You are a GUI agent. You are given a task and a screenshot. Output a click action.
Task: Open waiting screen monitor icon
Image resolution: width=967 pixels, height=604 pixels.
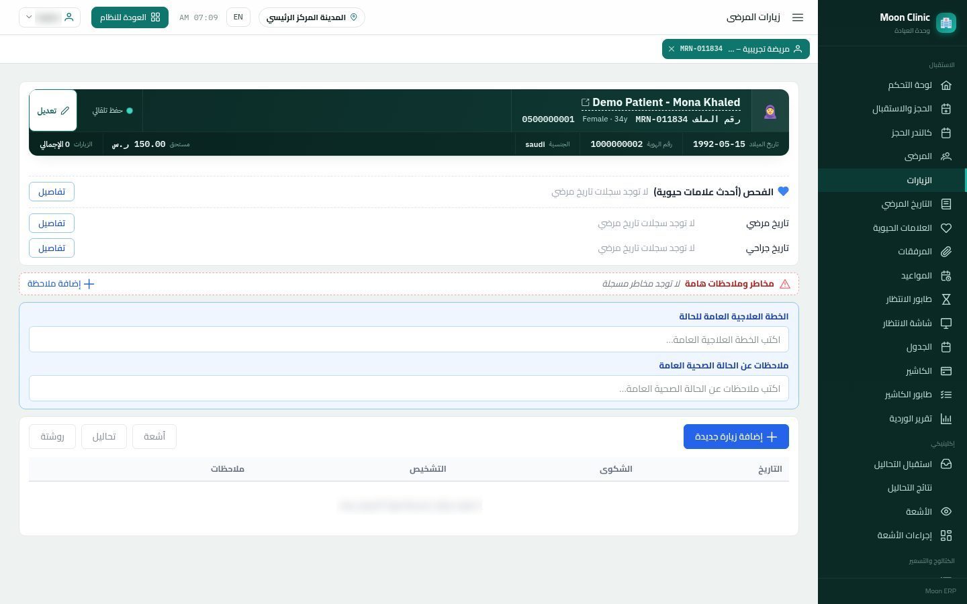coord(946,323)
